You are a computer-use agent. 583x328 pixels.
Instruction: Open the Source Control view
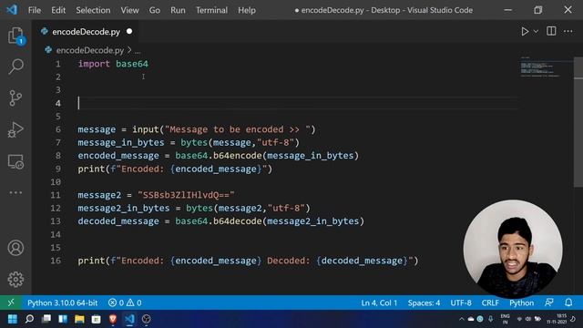click(x=15, y=98)
